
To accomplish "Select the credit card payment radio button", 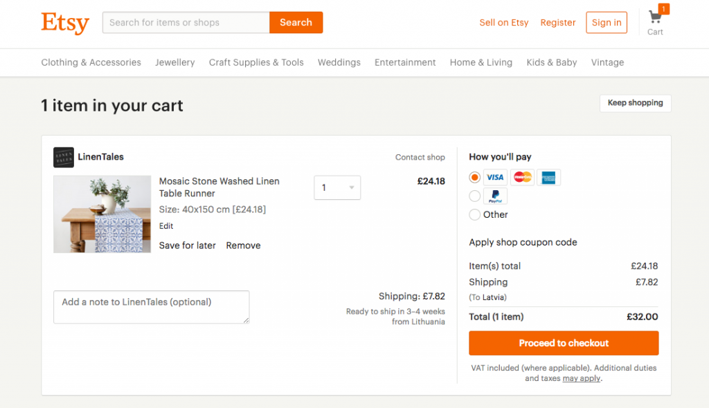I will 474,177.
